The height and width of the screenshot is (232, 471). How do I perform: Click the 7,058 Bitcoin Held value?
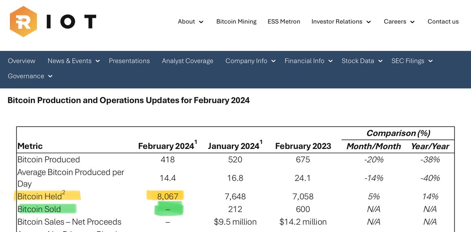click(x=303, y=196)
